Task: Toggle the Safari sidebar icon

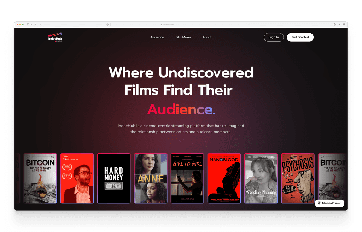Action: click(28, 24)
